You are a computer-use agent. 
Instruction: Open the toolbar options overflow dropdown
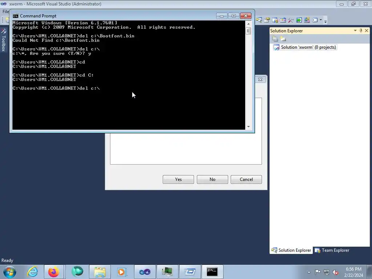[325, 21]
